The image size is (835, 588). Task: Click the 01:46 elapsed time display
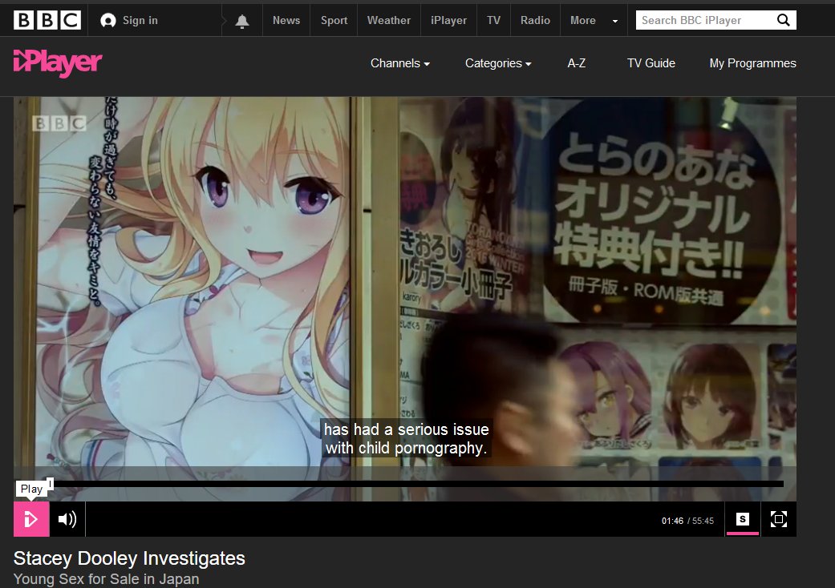click(x=672, y=521)
